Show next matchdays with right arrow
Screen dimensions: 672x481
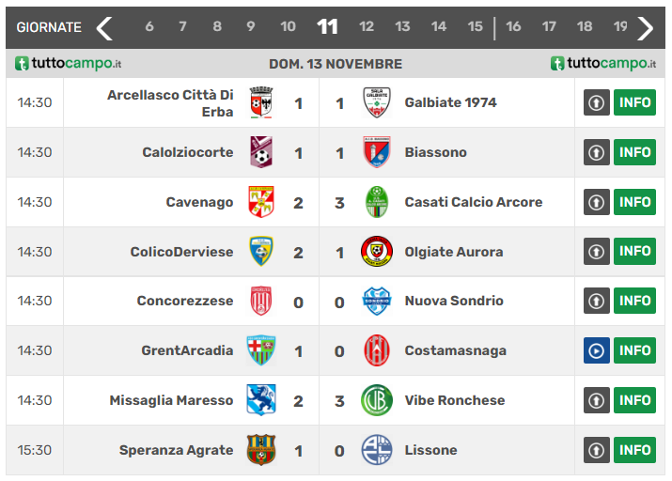(645, 27)
